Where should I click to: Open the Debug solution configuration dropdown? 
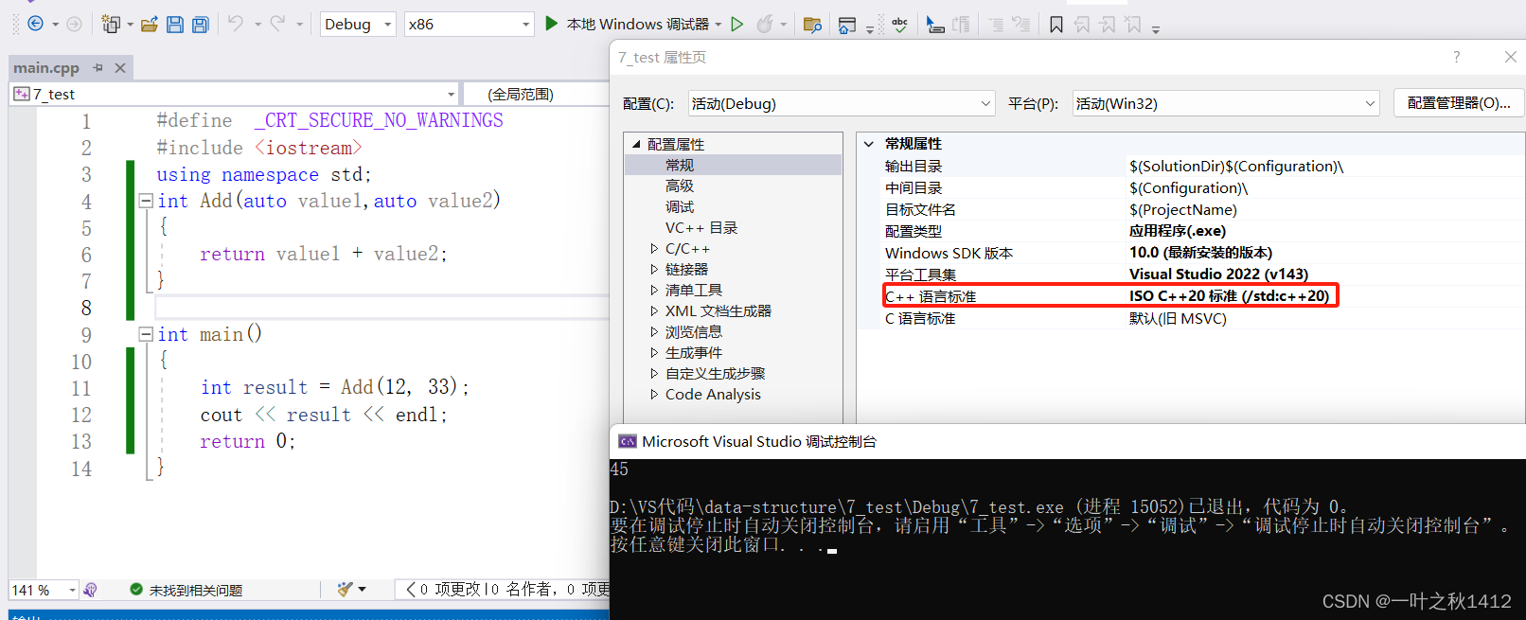(x=357, y=25)
